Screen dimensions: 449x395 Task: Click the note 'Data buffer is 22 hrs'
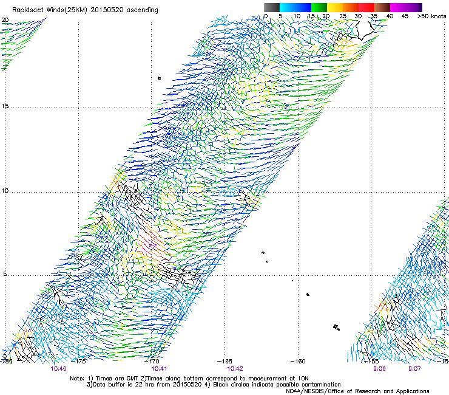124,385
